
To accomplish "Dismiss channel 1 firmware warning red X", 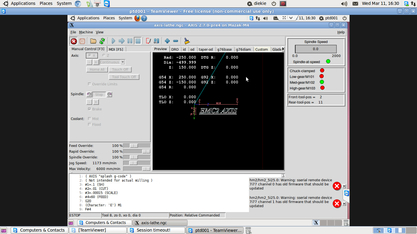I will tap(337, 204).
